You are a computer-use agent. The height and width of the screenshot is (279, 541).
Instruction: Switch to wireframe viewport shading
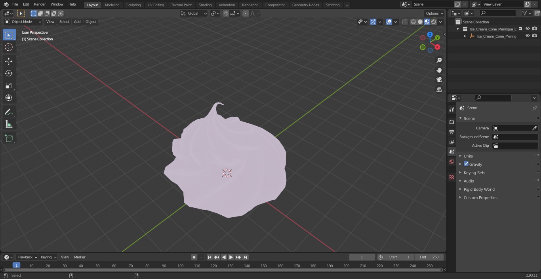pos(413,22)
